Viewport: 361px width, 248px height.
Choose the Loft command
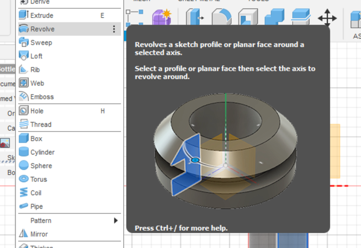click(x=69, y=56)
